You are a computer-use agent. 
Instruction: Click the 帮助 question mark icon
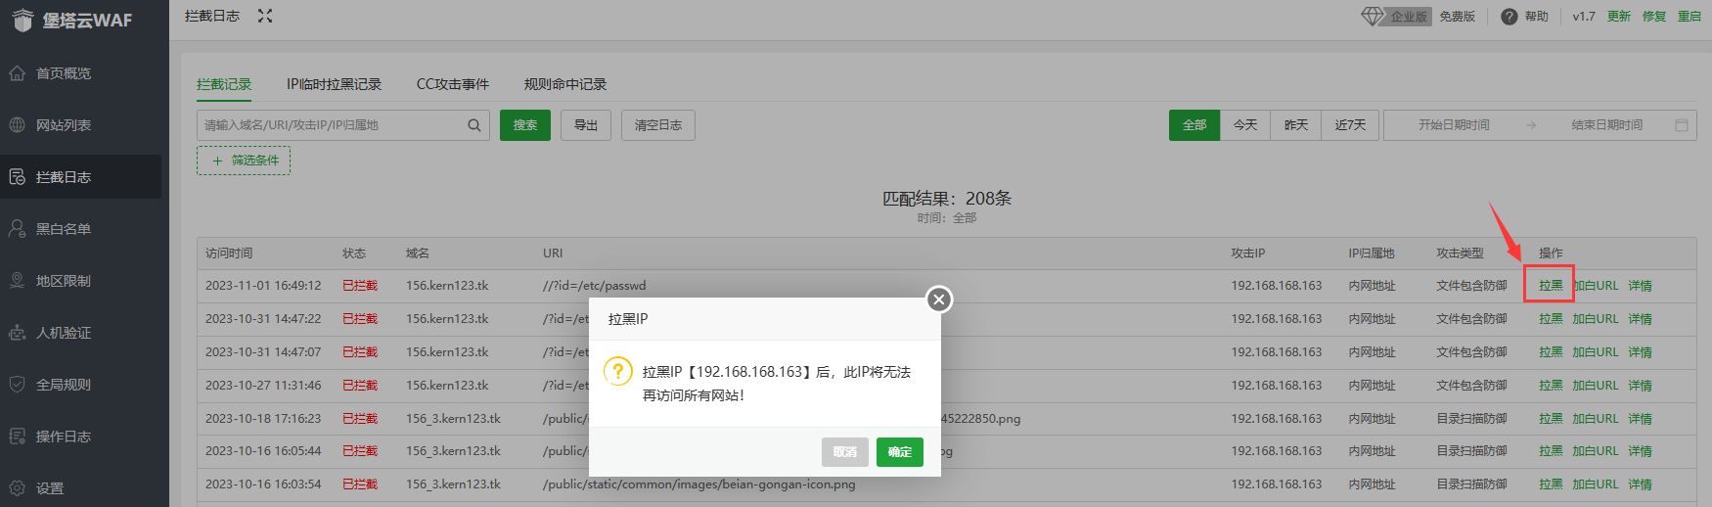coord(1509,17)
